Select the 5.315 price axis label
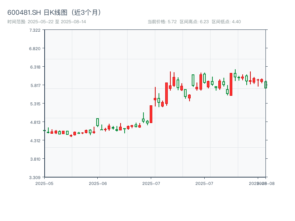This screenshot has height=221, width=295. pos(35,104)
